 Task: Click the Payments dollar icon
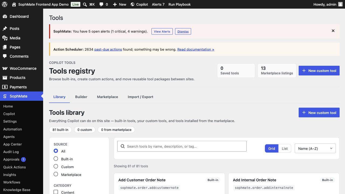[5, 87]
